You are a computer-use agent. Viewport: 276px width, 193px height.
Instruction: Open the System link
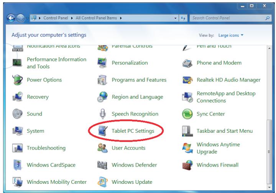[x=35, y=131]
